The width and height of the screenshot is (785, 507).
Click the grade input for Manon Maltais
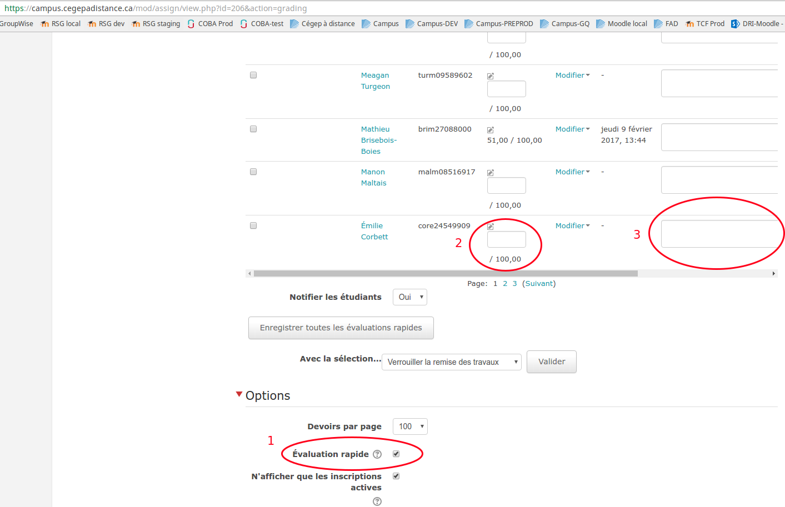point(506,185)
